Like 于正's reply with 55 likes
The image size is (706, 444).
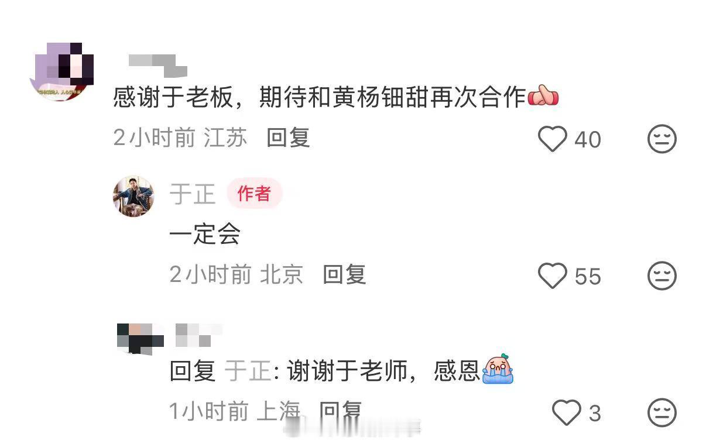(x=553, y=276)
